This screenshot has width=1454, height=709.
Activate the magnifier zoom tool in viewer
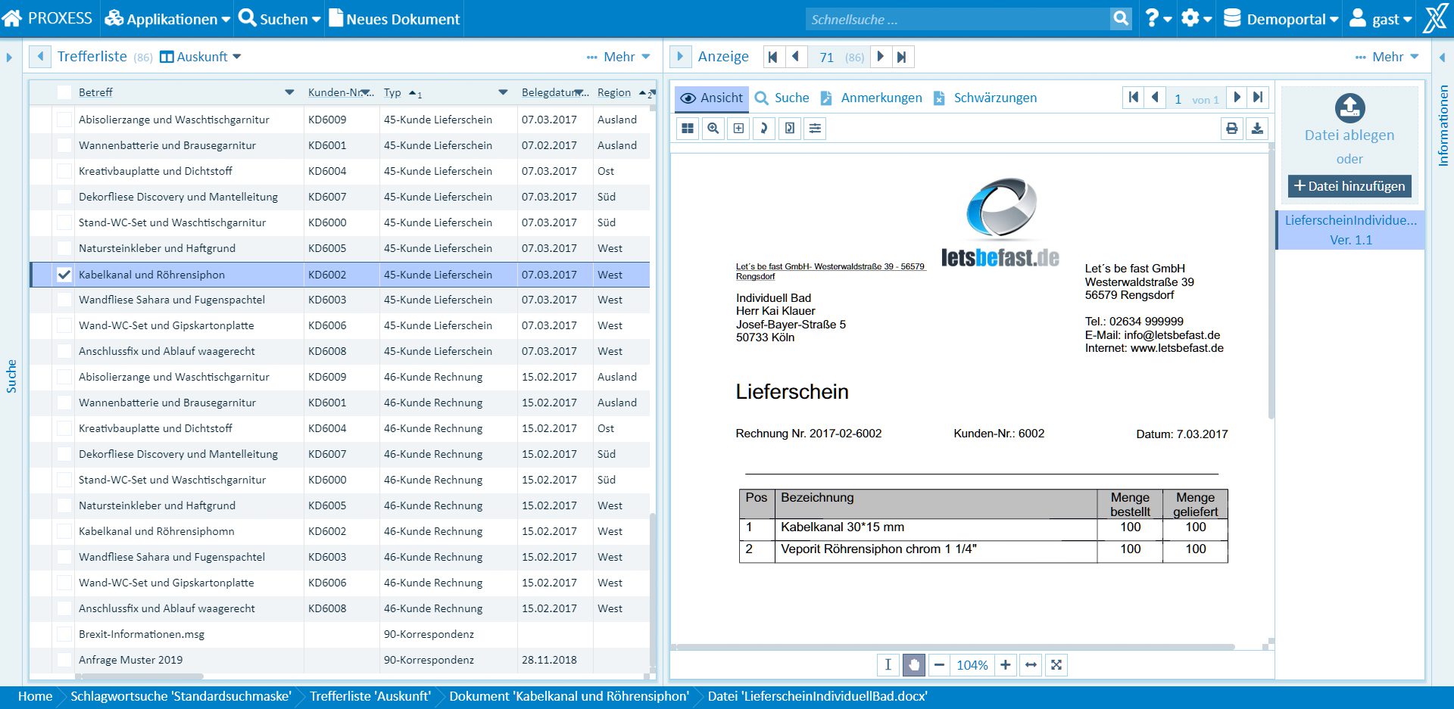(x=713, y=129)
